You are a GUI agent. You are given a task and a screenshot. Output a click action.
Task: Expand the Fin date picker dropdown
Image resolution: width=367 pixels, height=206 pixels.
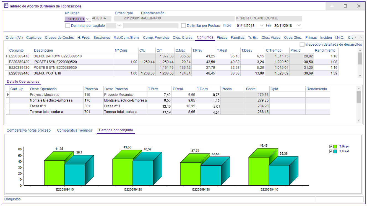[x=299, y=25]
